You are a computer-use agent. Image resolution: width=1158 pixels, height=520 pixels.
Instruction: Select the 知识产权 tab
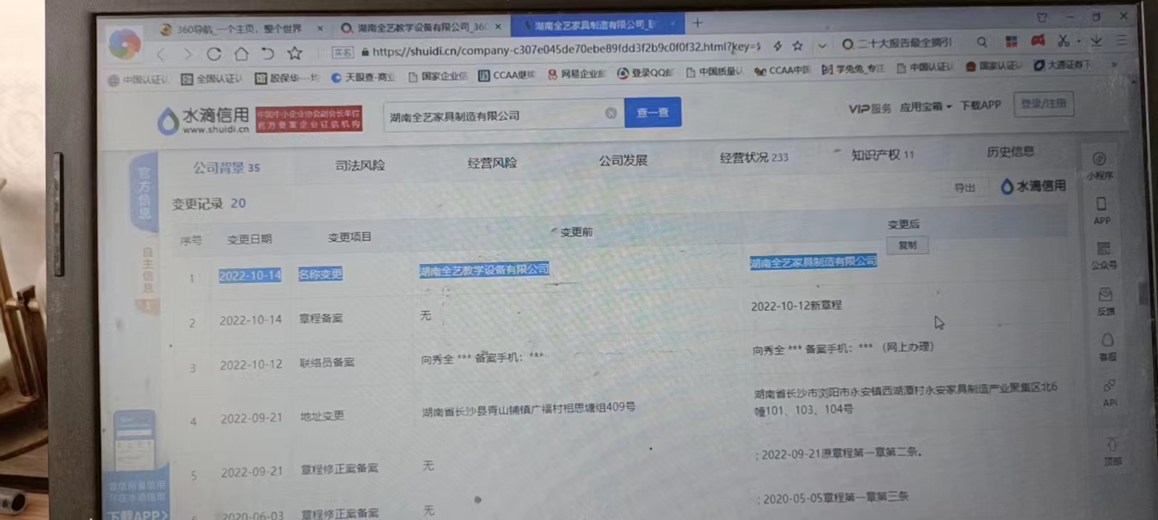pyautogui.click(x=883, y=154)
